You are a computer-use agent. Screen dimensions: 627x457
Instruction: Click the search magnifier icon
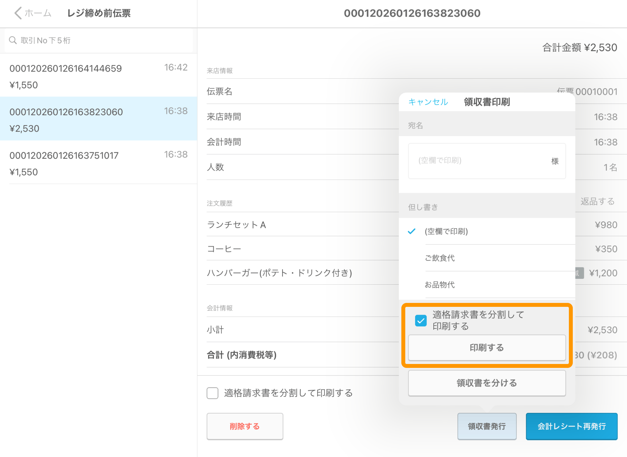click(x=13, y=40)
